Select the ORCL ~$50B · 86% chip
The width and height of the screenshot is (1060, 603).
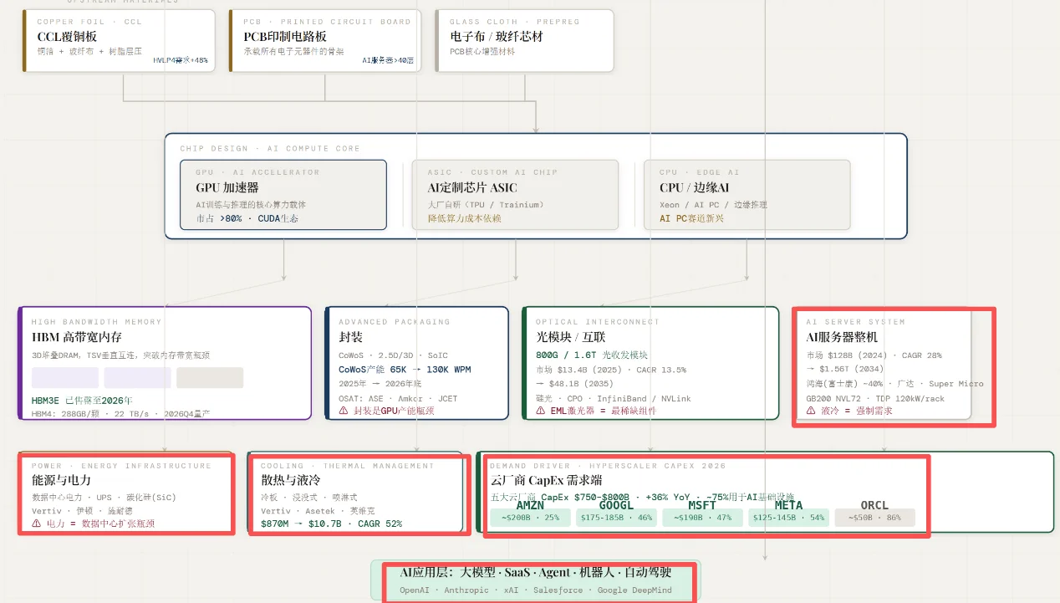pos(875,518)
